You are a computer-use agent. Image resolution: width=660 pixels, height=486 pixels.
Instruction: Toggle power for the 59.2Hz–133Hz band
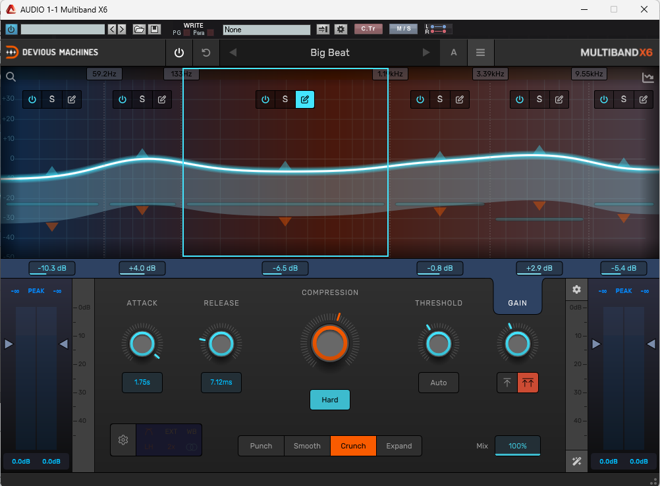[x=123, y=99]
